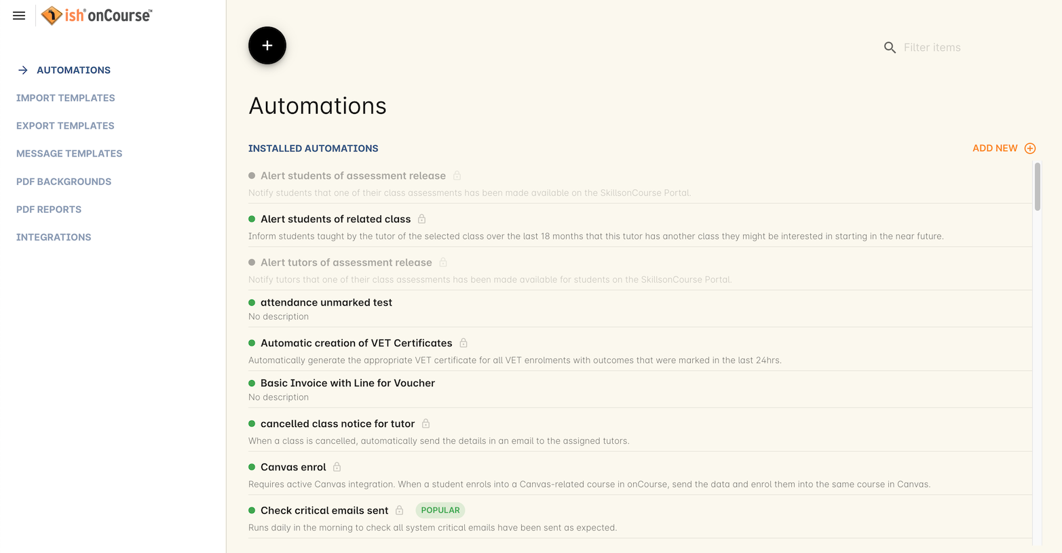
Task: Select PDF REPORTS in sidebar
Action: click(49, 209)
